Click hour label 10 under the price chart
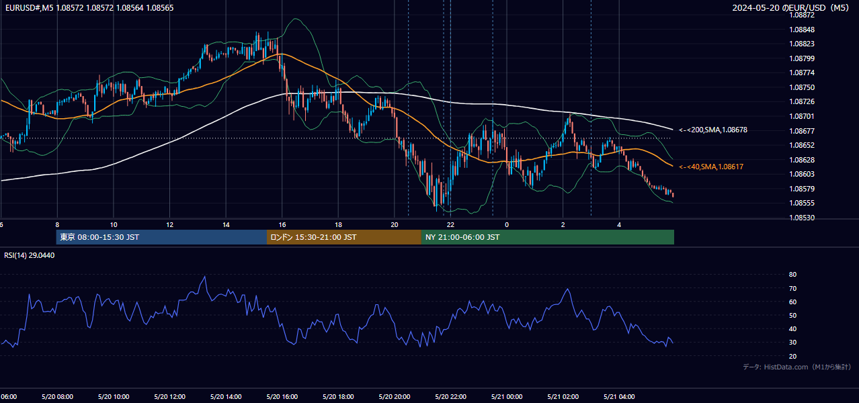Image resolution: width=859 pixels, height=403 pixels. [x=114, y=225]
